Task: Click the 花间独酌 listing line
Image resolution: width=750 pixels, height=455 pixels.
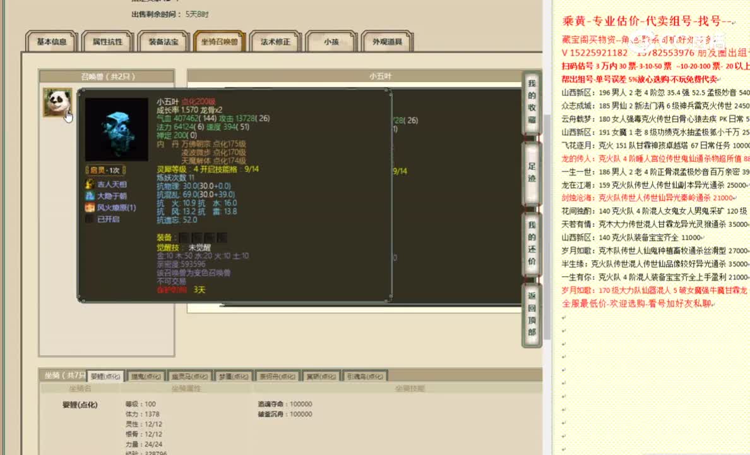Action: tap(654, 210)
